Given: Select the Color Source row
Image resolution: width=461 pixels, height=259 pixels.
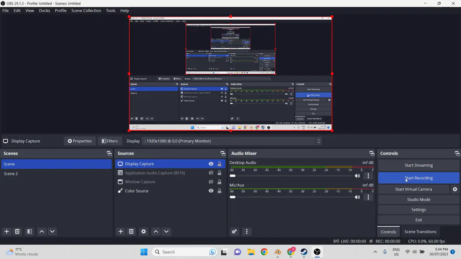Looking at the screenshot, I should 170,190.
